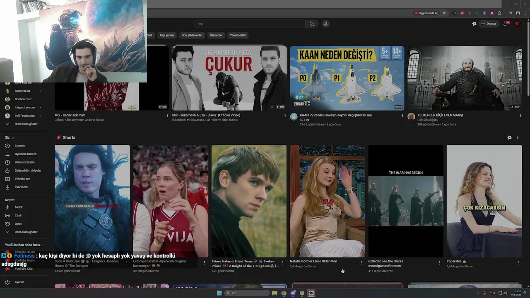Open more options for Natalie Dormer short
The height and width of the screenshot is (298, 530).
[361, 263]
